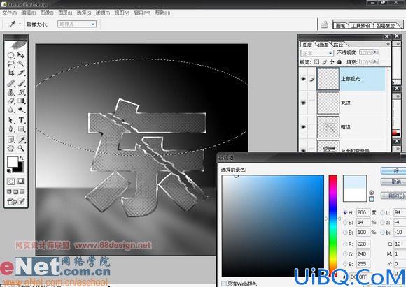Image resolution: width=406 pixels, height=287 pixels.
Task: Select the G radio button
Action: (345, 254)
